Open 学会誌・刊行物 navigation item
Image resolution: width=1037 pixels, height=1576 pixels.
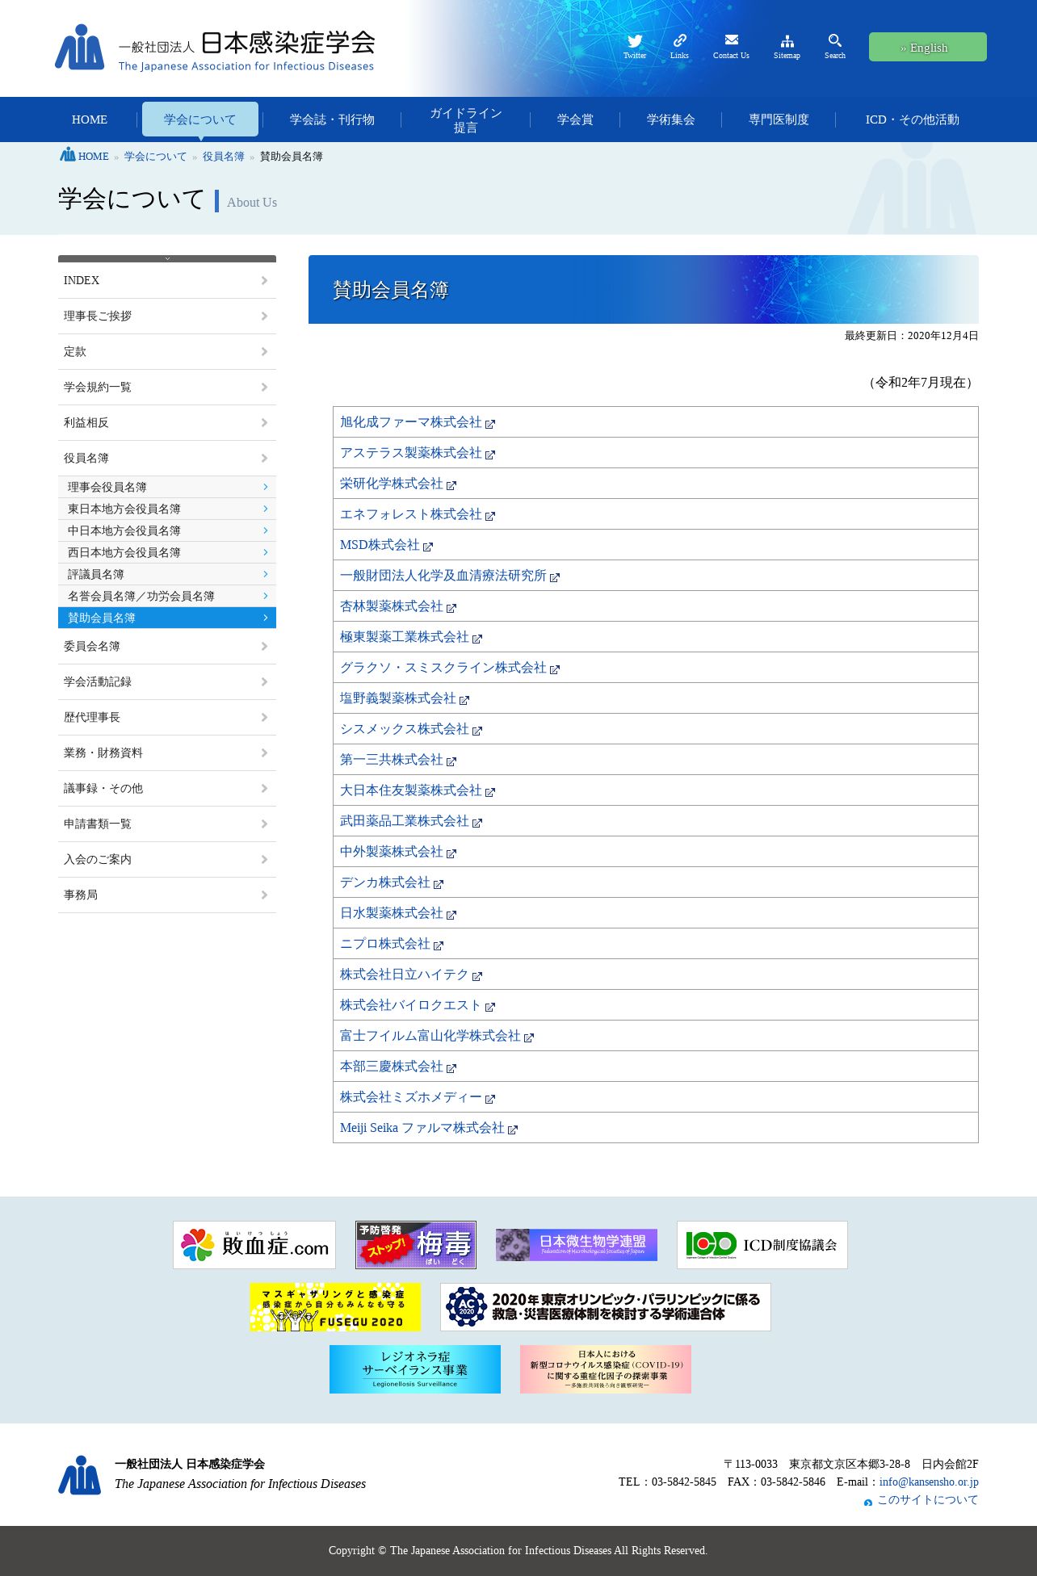[x=332, y=119]
